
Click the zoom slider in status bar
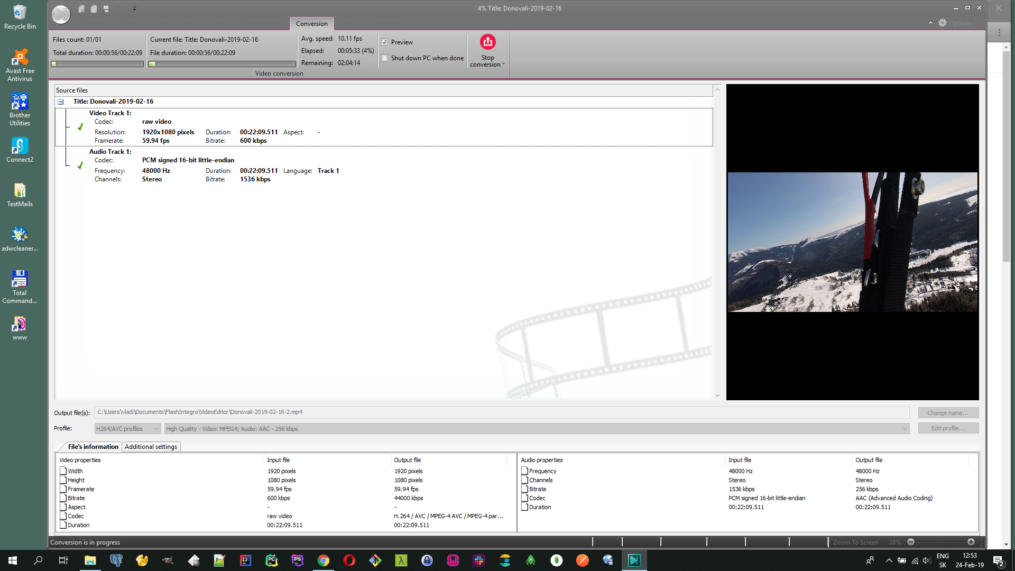pyautogui.click(x=941, y=542)
